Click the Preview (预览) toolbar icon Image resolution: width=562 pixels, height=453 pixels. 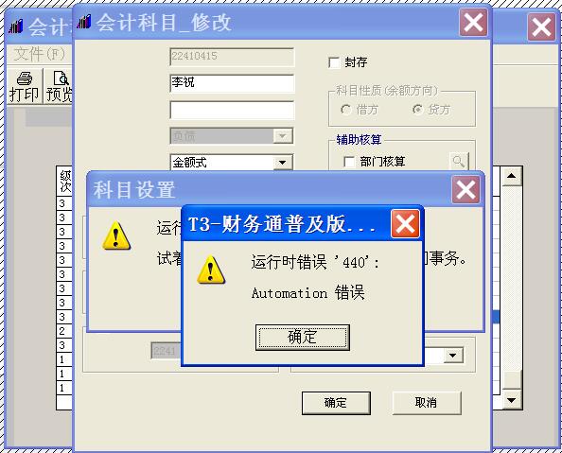point(58,86)
